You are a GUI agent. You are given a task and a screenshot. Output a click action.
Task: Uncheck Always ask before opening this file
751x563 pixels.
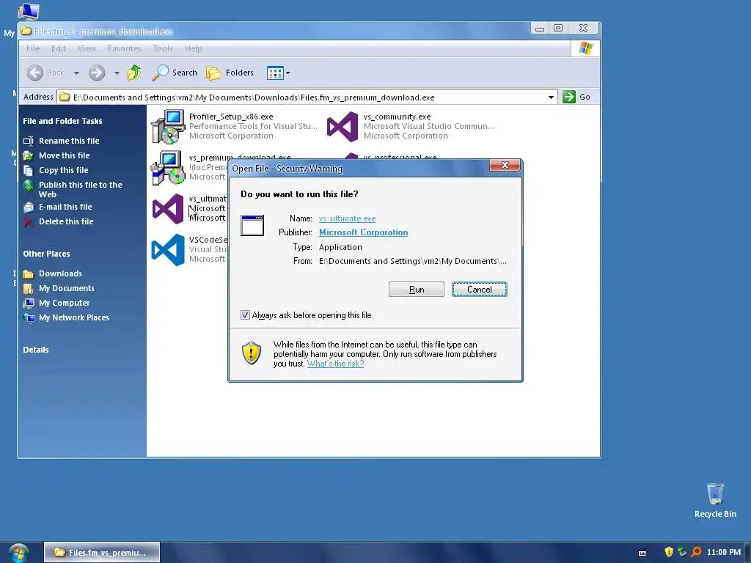click(x=245, y=315)
